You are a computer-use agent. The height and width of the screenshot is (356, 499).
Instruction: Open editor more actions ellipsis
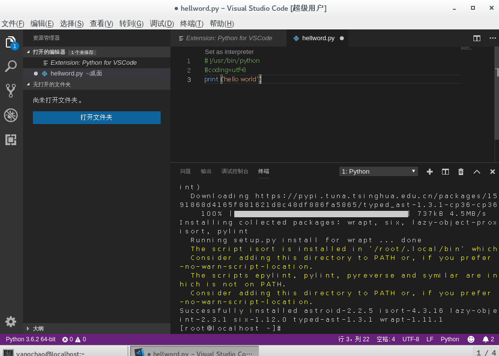(493, 38)
